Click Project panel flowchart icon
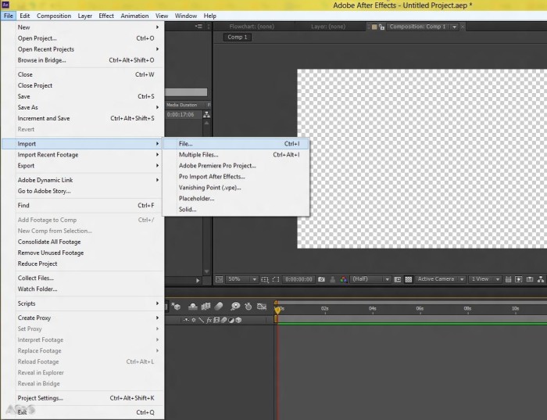Viewport: 547px width, 420px height. pos(206,114)
